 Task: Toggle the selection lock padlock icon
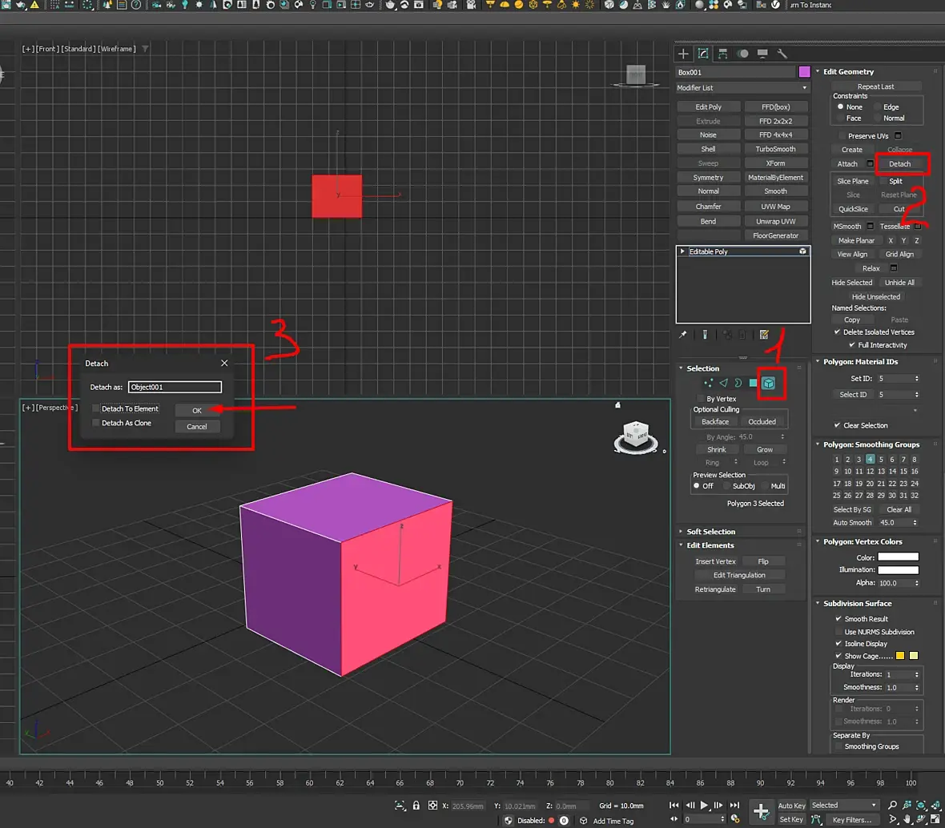[416, 806]
